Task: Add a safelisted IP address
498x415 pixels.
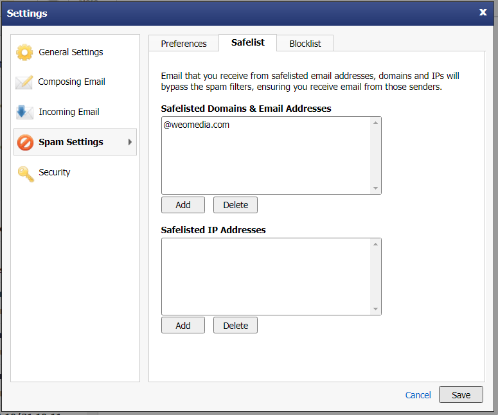Action: click(x=183, y=326)
